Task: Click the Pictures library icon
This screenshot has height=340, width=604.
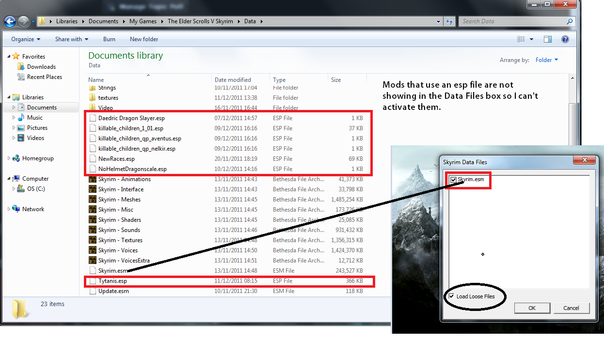Action: click(21, 128)
